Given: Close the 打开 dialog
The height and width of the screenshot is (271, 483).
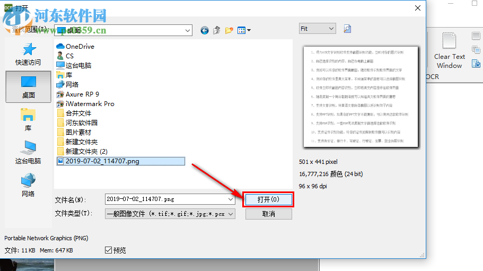Looking at the screenshot, I should coord(418,8).
